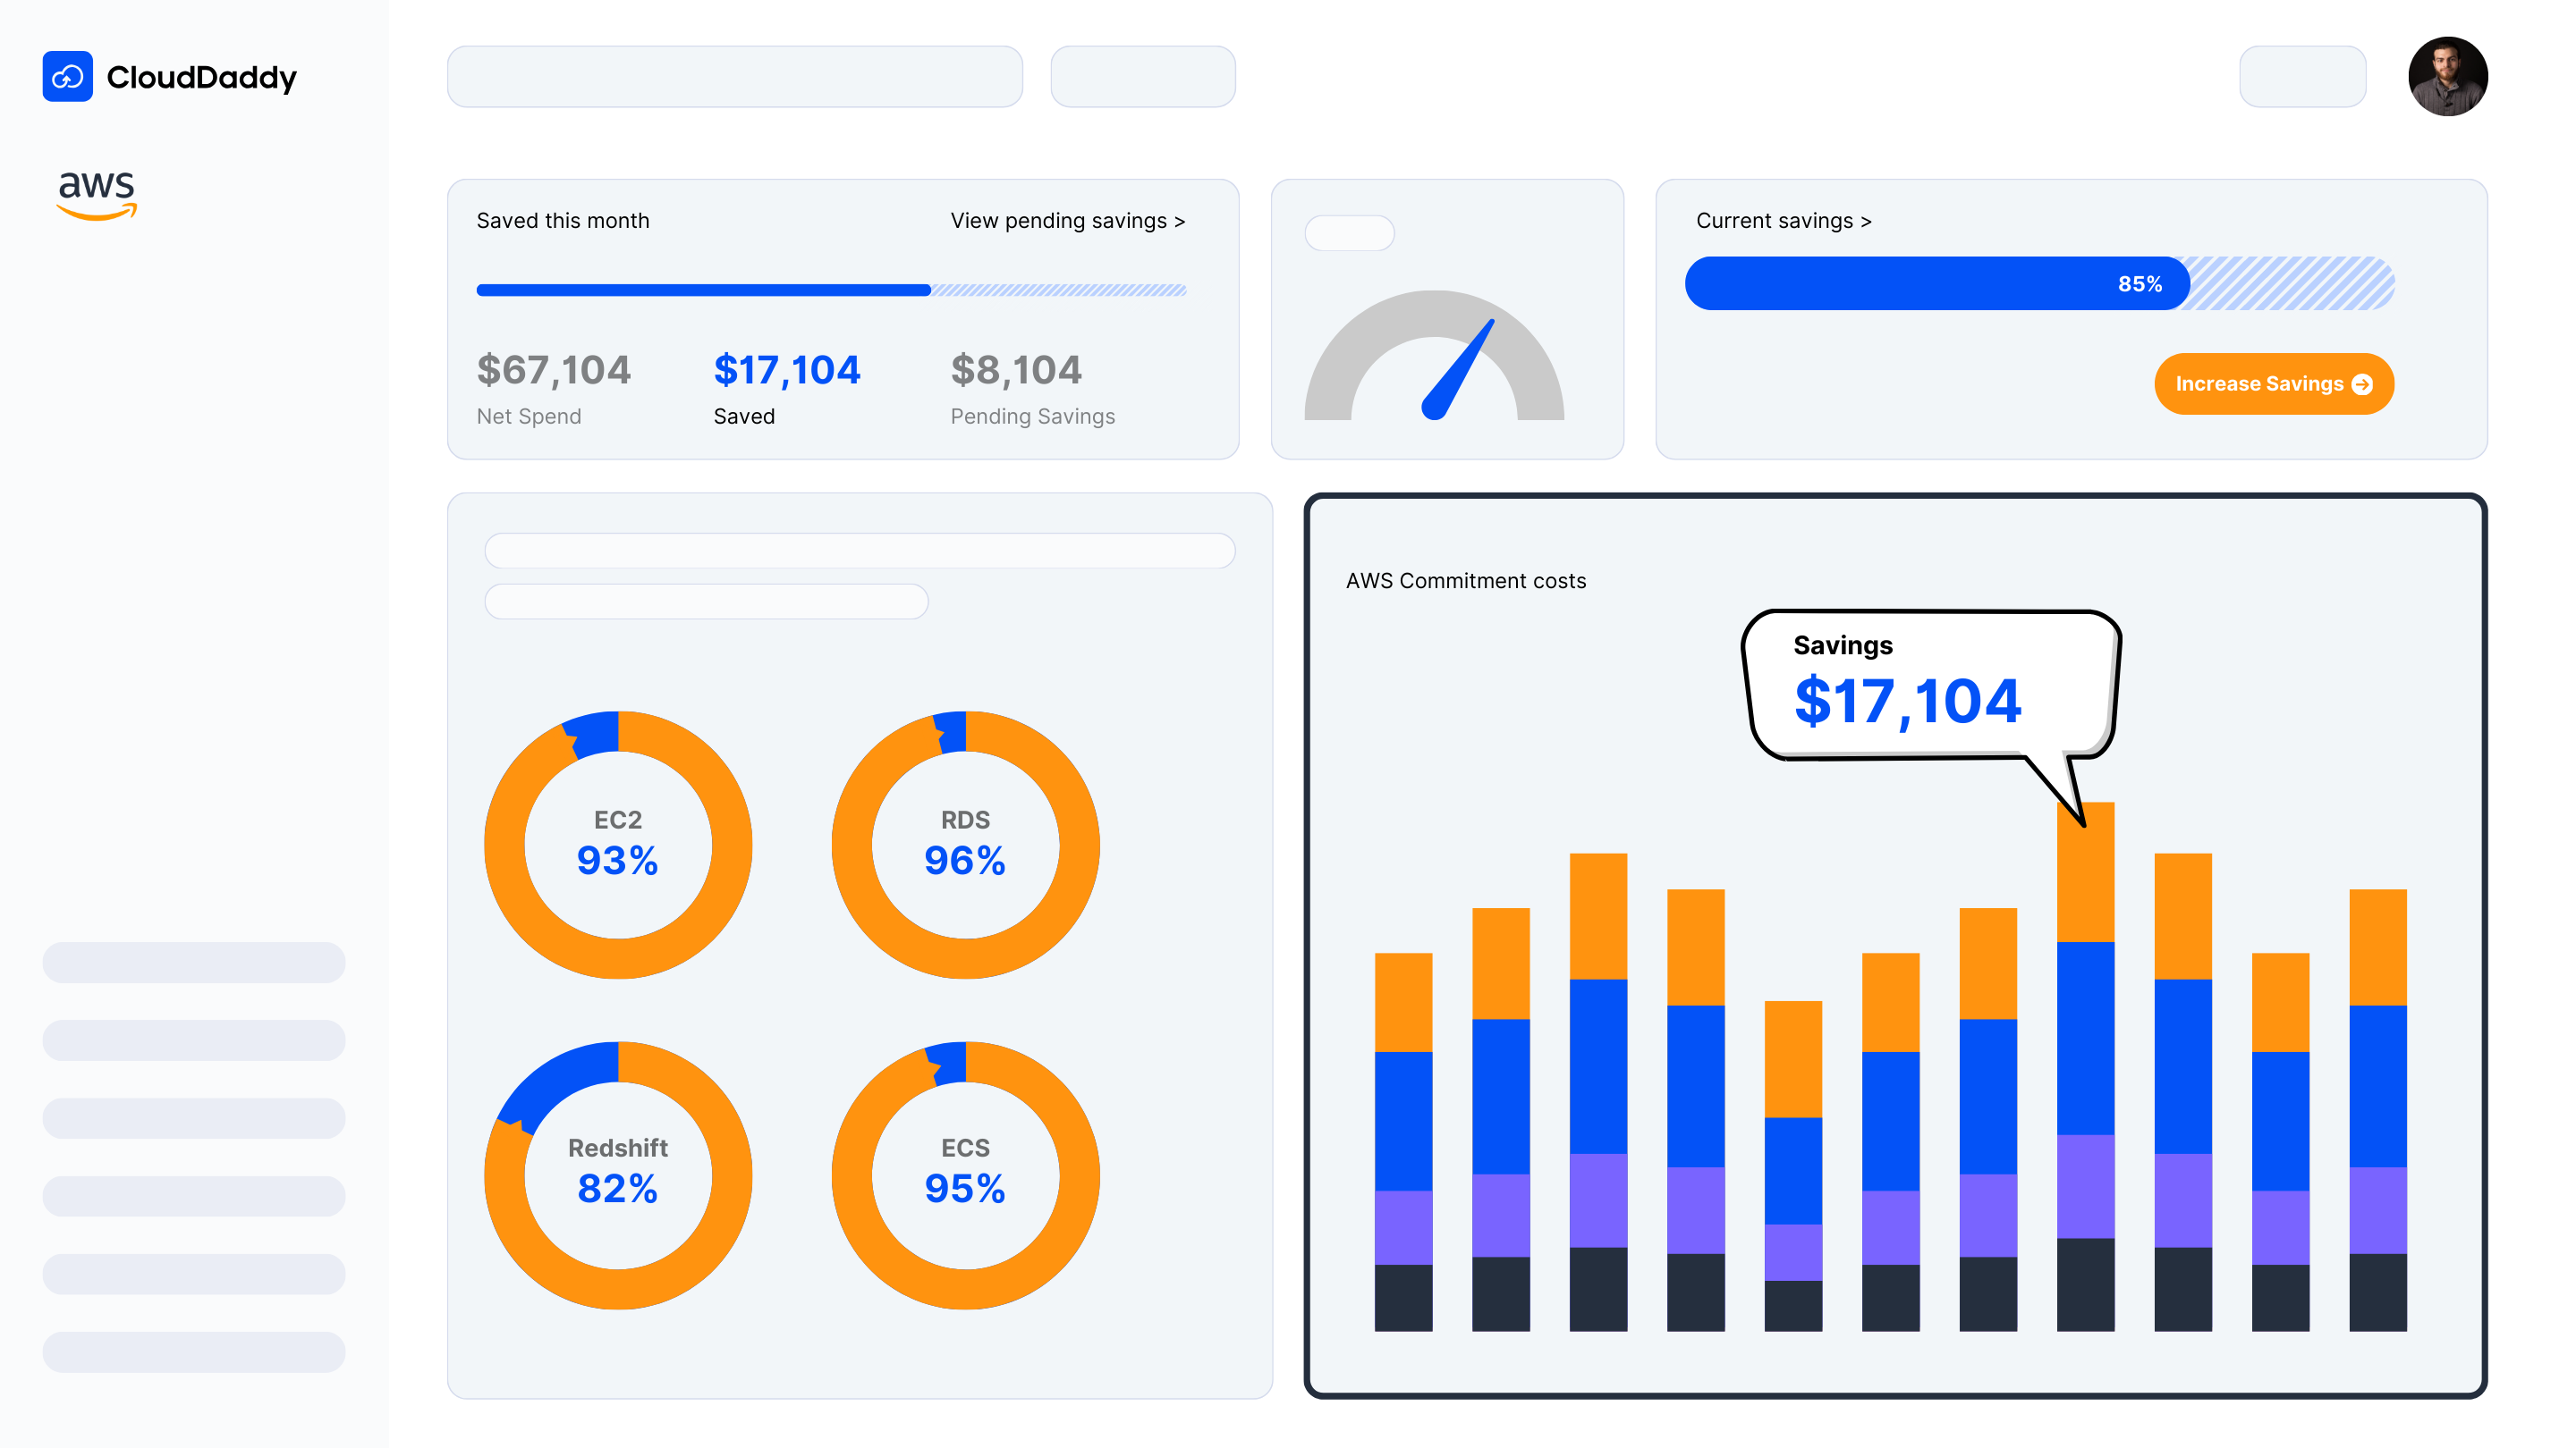This screenshot has width=2576, height=1448.
Task: Click the $17,104 Saved amount
Action: pos(786,371)
